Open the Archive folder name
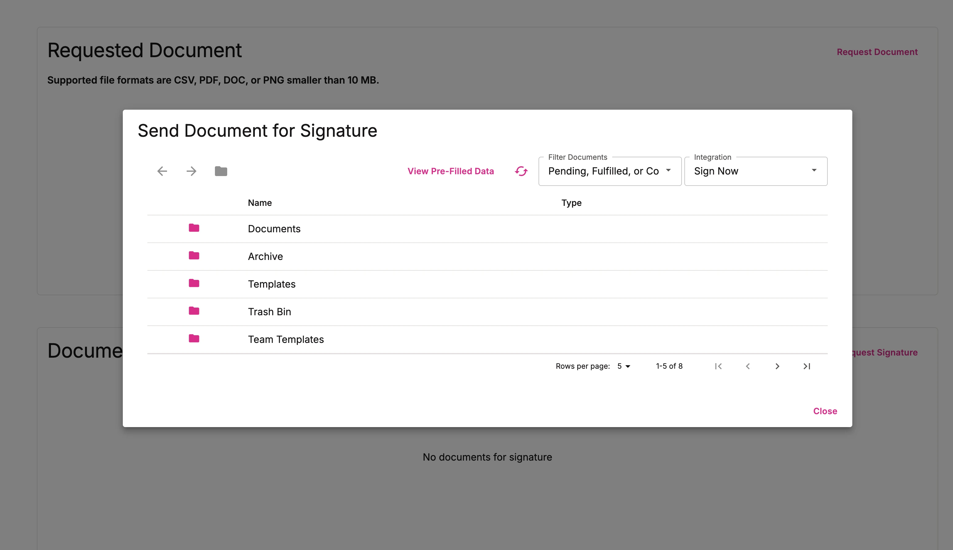 tap(265, 256)
